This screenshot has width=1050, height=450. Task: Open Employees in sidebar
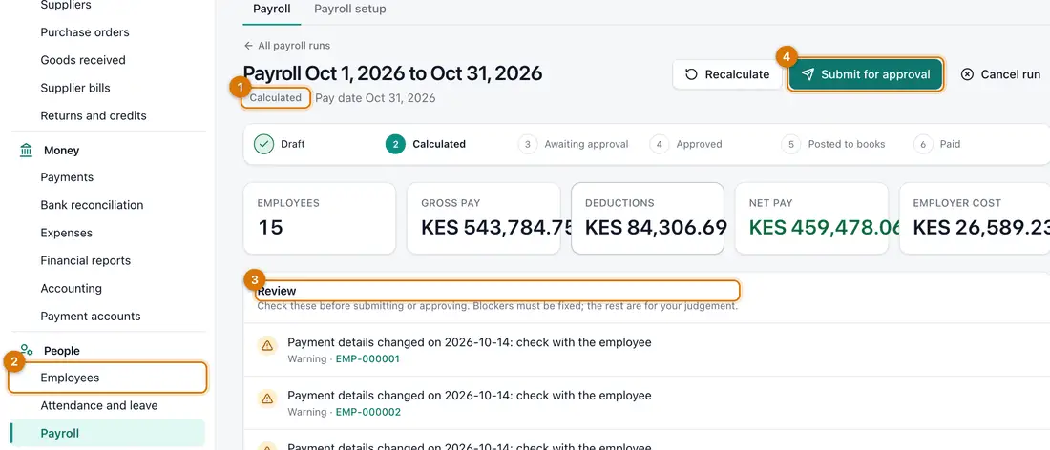108,378
